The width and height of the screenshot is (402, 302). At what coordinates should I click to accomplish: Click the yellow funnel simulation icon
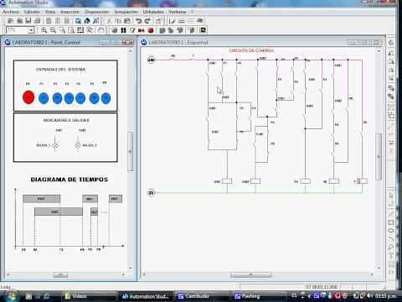(132, 30)
